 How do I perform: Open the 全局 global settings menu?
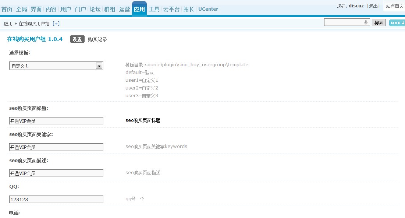point(22,9)
